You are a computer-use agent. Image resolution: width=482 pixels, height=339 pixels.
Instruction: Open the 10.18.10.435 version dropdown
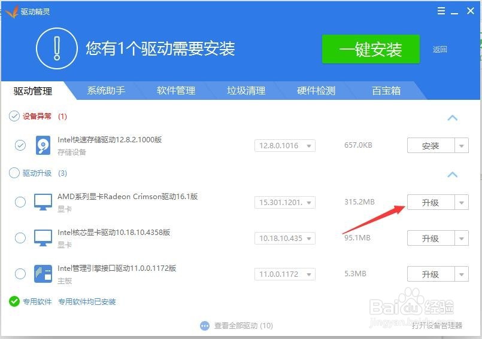click(285, 239)
